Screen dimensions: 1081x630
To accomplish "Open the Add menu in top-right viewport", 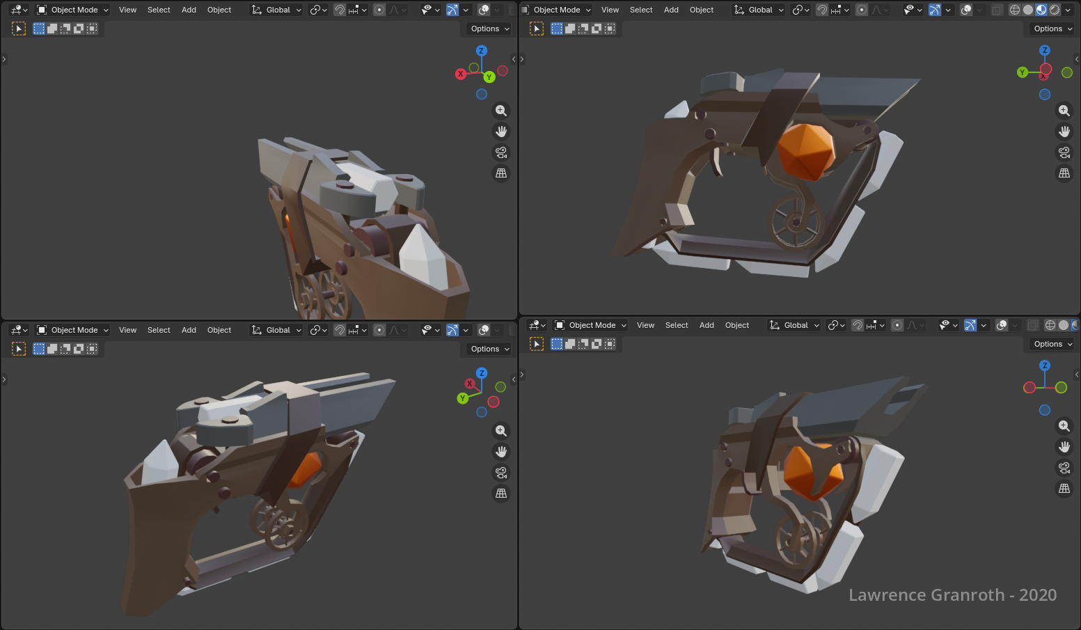I will 671,10.
